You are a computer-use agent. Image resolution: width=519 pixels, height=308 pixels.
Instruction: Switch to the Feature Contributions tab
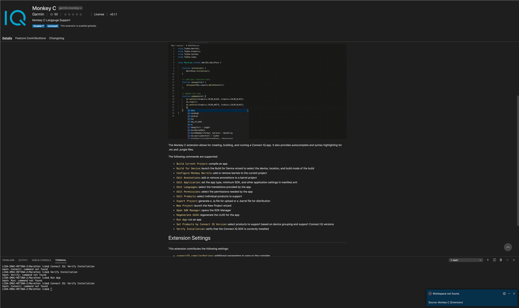30,38
